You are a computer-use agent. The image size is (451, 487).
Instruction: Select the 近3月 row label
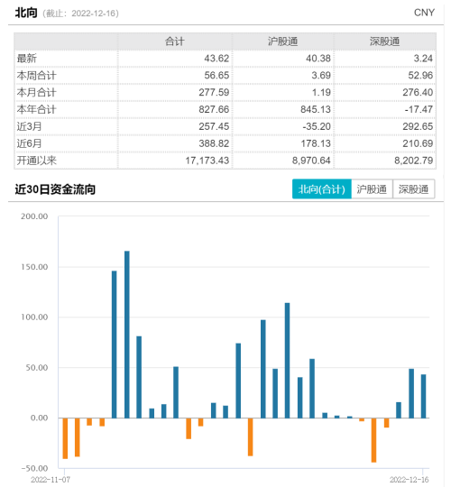click(29, 126)
